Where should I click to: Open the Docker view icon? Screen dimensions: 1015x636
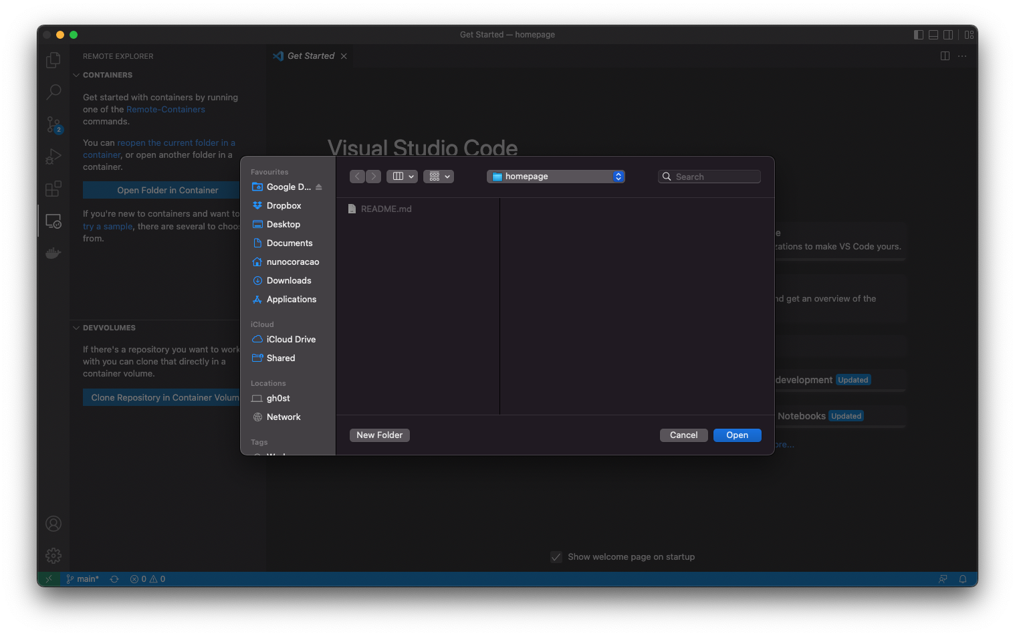tap(53, 253)
